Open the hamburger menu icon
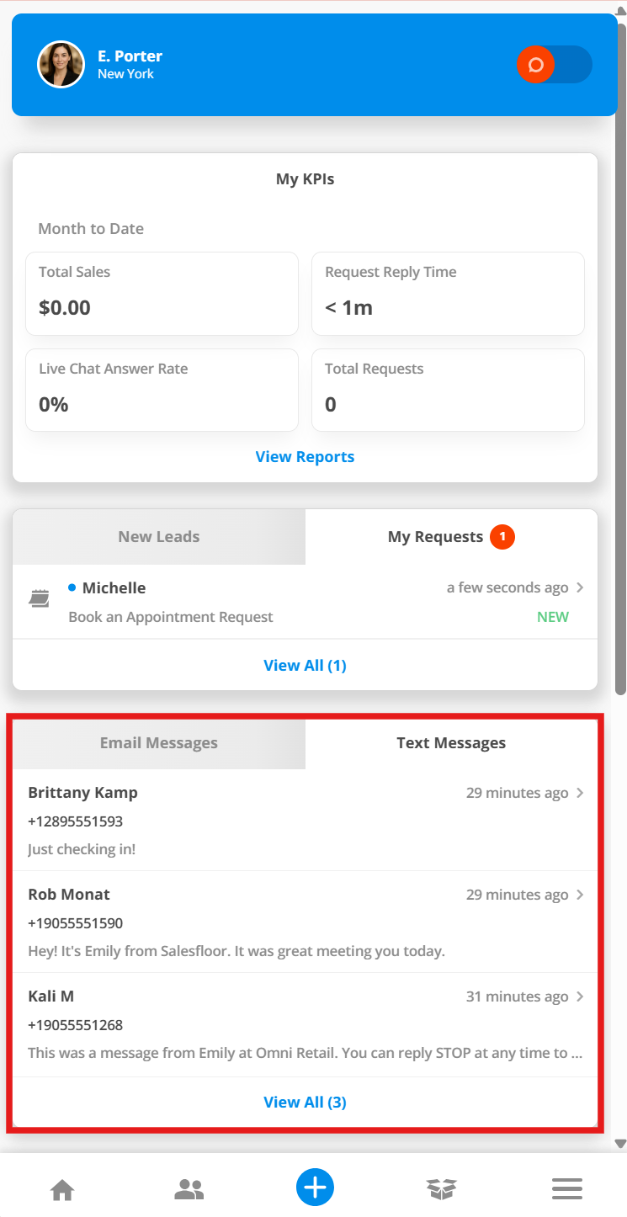The image size is (627, 1217). (x=567, y=1188)
